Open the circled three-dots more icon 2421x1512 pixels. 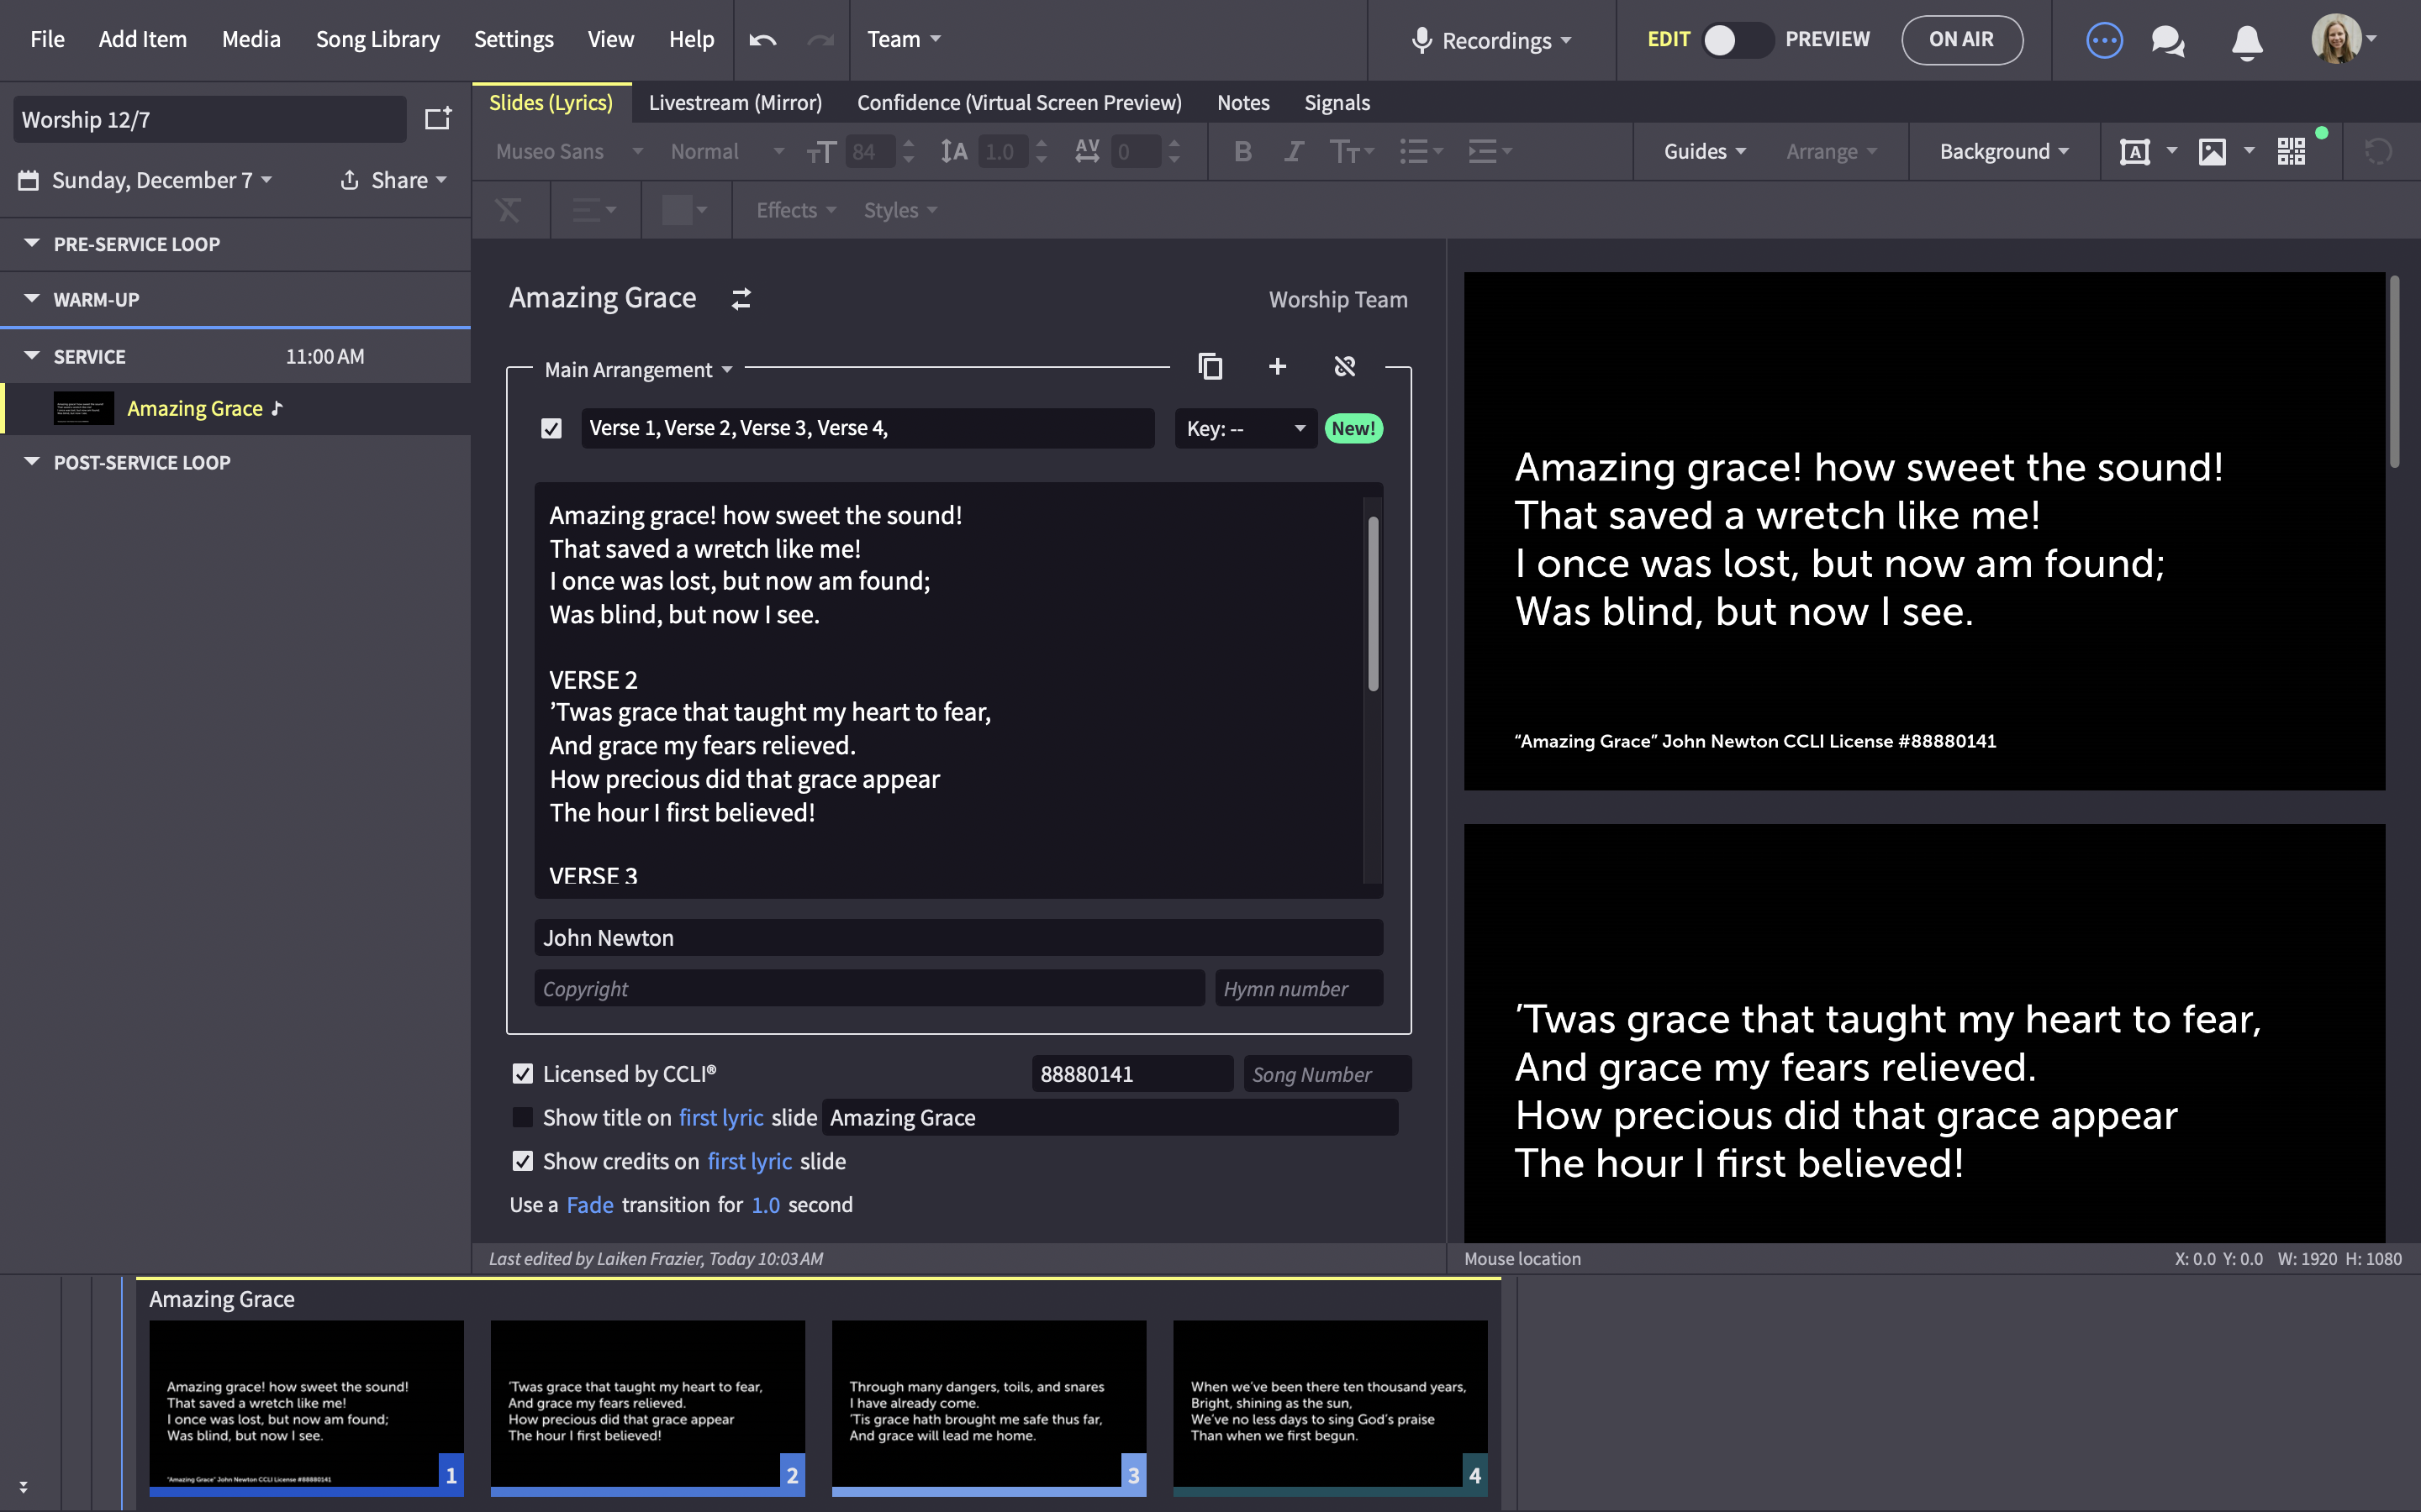[x=2104, y=40]
